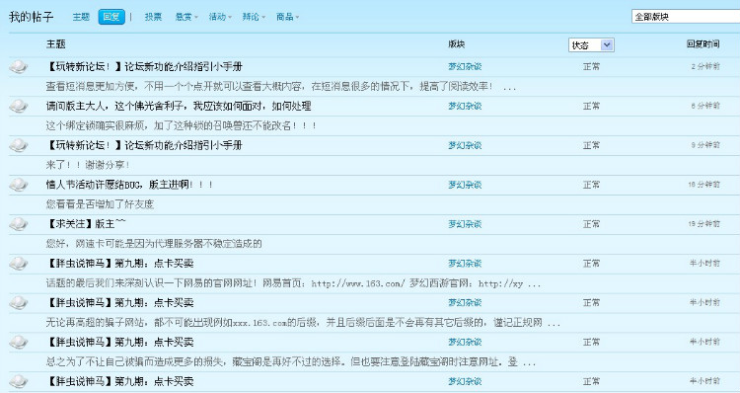Open 梦幻杂谈 link in the 2 分钟前 row
Image resolution: width=740 pixels, height=393 pixels.
465,66
